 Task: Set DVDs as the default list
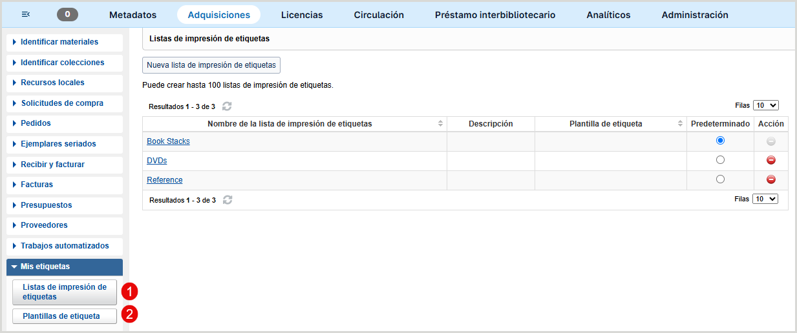click(x=720, y=160)
